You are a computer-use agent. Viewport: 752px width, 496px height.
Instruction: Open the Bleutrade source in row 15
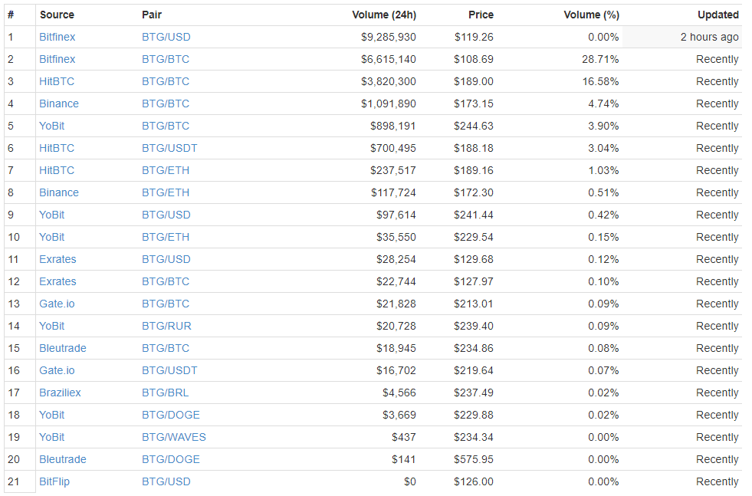(63, 348)
